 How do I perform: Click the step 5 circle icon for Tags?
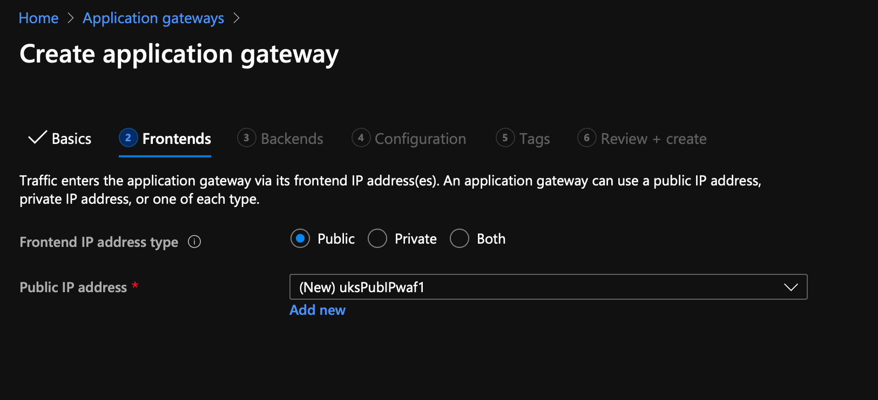505,137
